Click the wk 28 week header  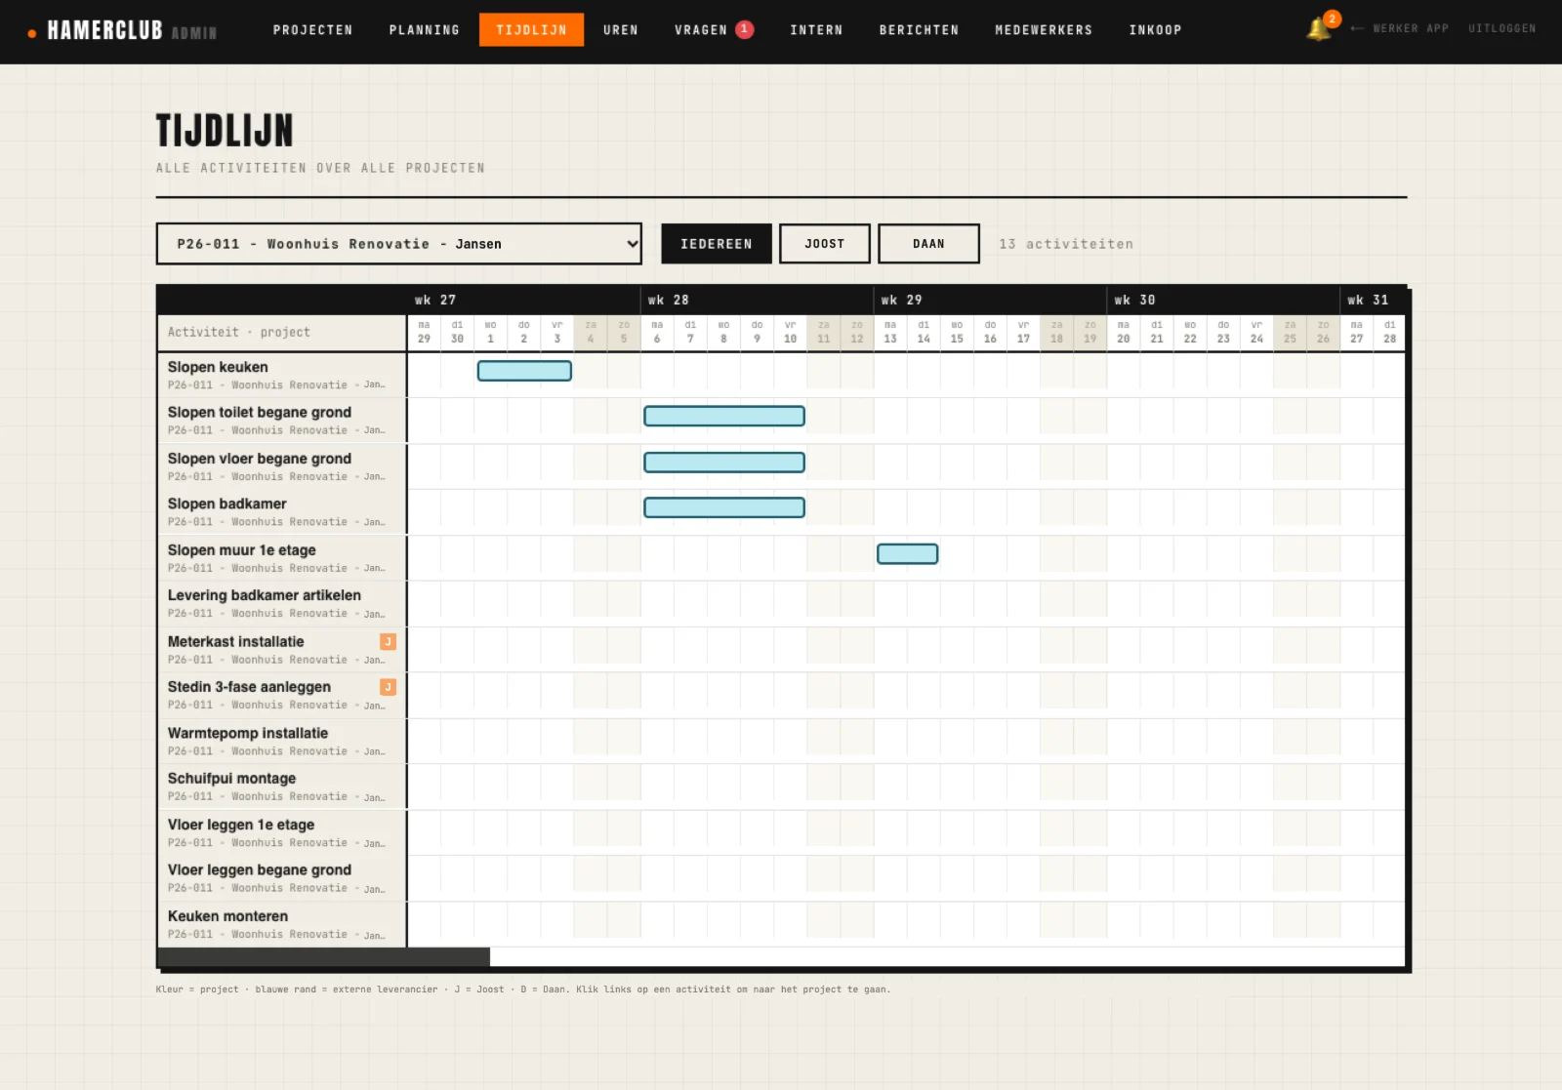pos(757,300)
